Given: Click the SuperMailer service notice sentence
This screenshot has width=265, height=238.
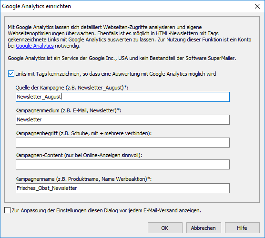Looking at the screenshot, I should 122,58.
